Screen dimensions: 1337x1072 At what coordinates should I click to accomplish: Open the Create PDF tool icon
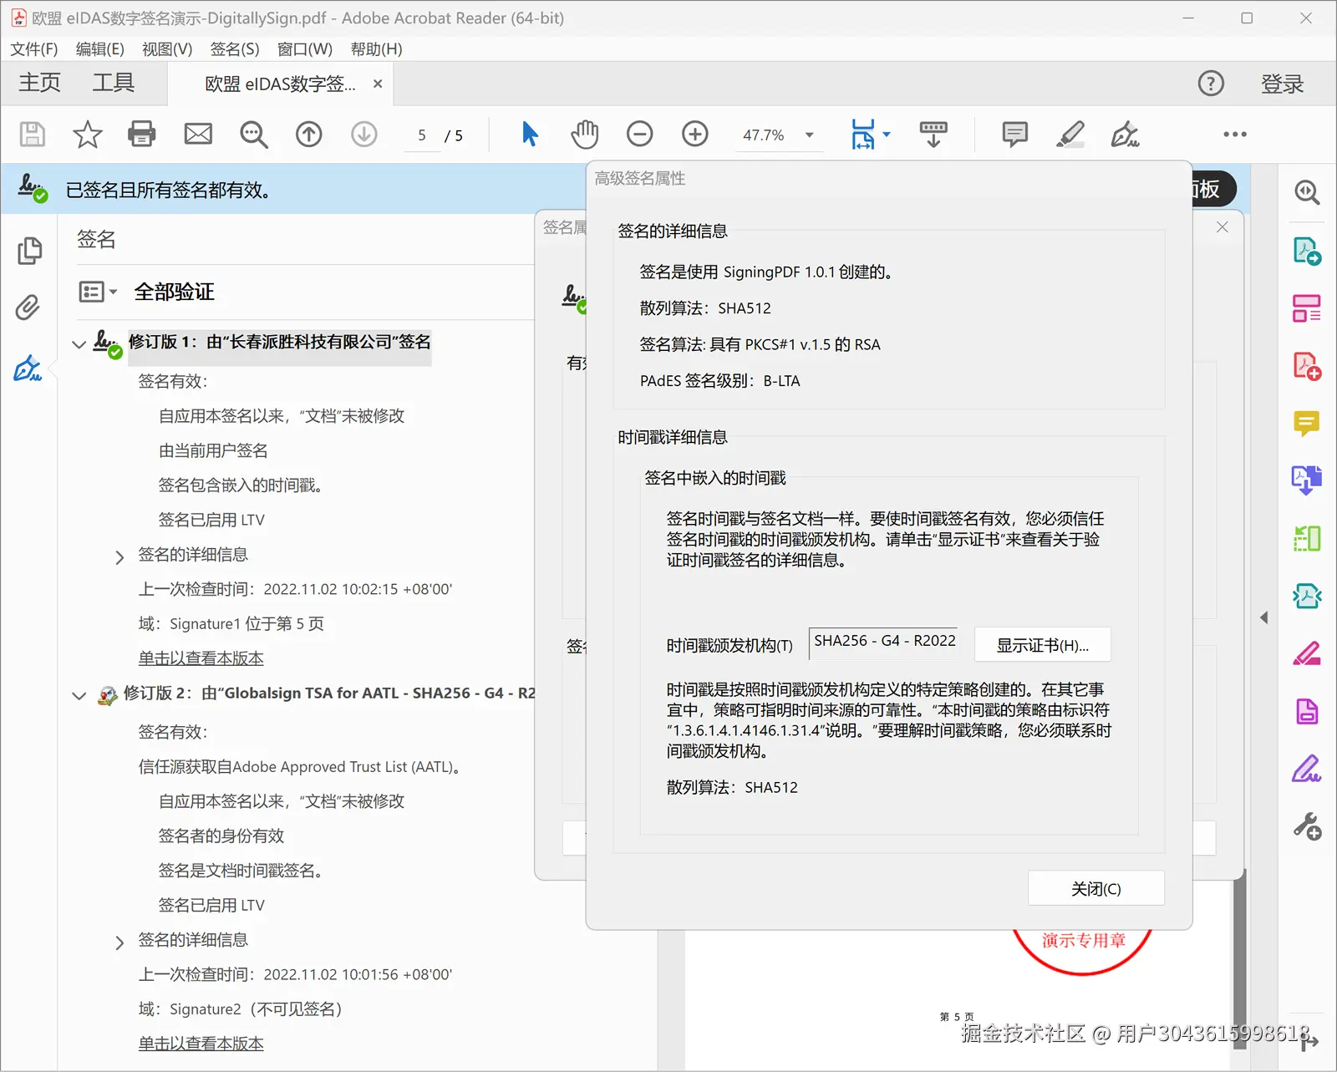(1307, 366)
